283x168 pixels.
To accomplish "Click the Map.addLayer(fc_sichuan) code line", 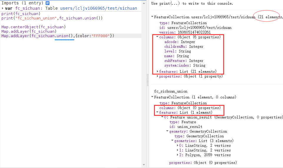I will pyautogui.click(x=29, y=31).
